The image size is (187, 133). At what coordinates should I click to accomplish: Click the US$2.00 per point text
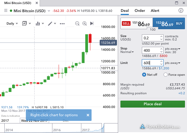(x=155, y=43)
